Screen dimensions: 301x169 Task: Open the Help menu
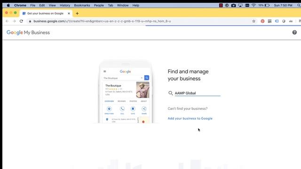click(x=136, y=5)
